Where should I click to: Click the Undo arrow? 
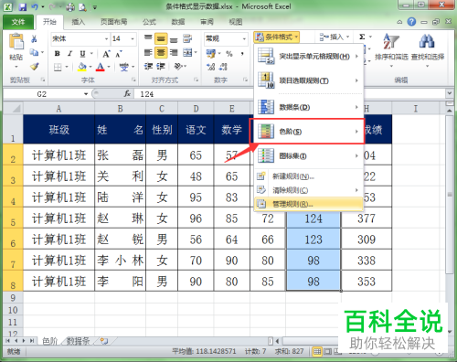click(35, 6)
